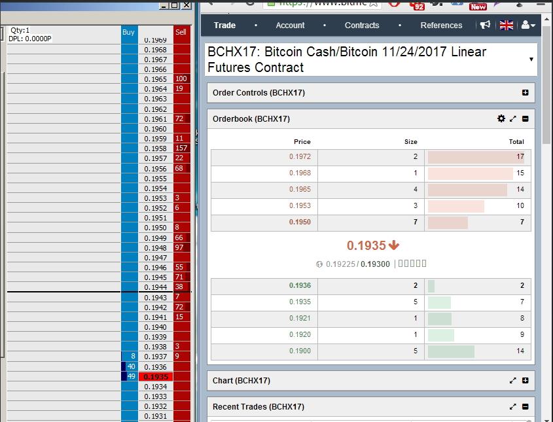The width and height of the screenshot is (553, 422).
Task: Collapse the Recent Trades panel
Action: 525,406
